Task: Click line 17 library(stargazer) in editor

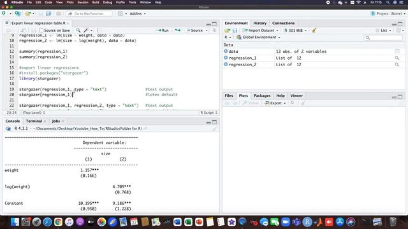Action: tap(40, 78)
